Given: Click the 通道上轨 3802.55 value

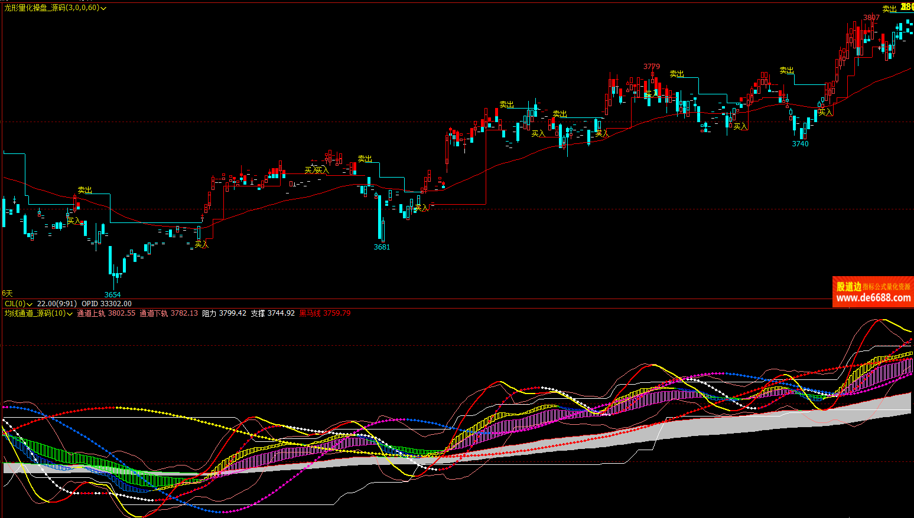Looking at the screenshot, I should 106,313.
